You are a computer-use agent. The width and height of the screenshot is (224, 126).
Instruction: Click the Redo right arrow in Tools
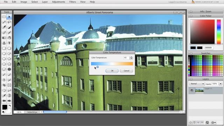point(9,101)
